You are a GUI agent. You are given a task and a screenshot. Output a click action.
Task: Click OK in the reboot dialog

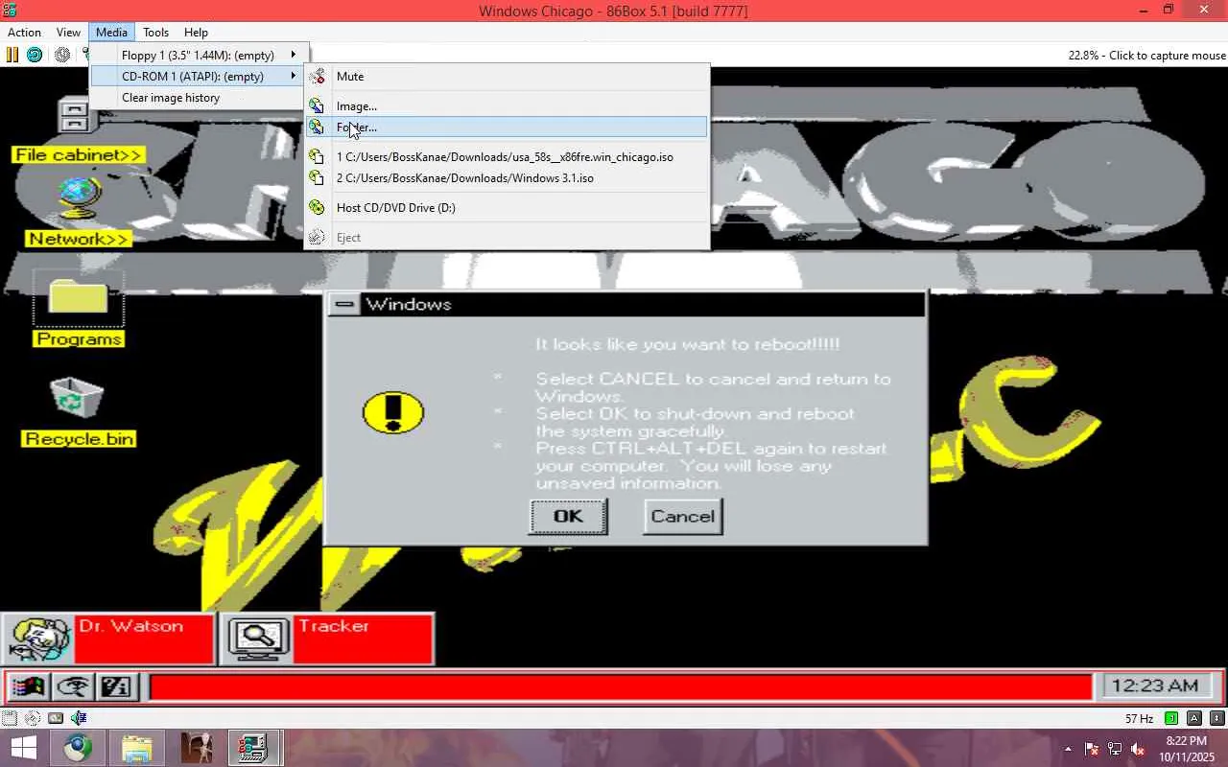point(568,516)
